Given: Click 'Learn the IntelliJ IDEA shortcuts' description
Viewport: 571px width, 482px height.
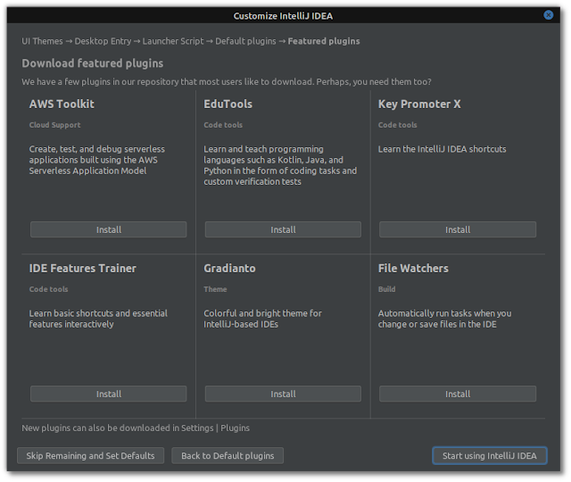Looking at the screenshot, I should [x=443, y=149].
